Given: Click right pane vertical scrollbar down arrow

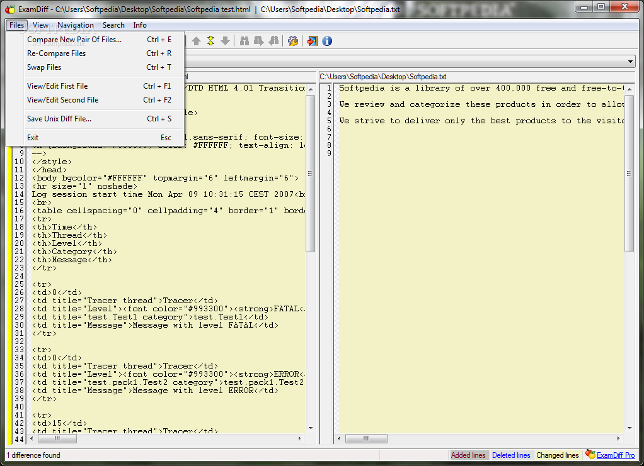Looking at the screenshot, I should [x=630, y=428].
